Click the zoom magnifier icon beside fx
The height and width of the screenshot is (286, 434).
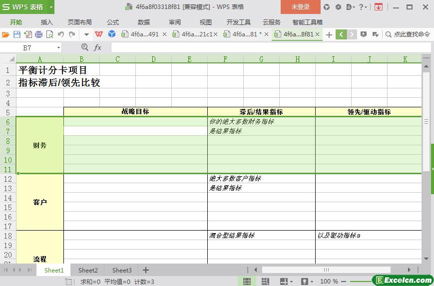coord(85,47)
